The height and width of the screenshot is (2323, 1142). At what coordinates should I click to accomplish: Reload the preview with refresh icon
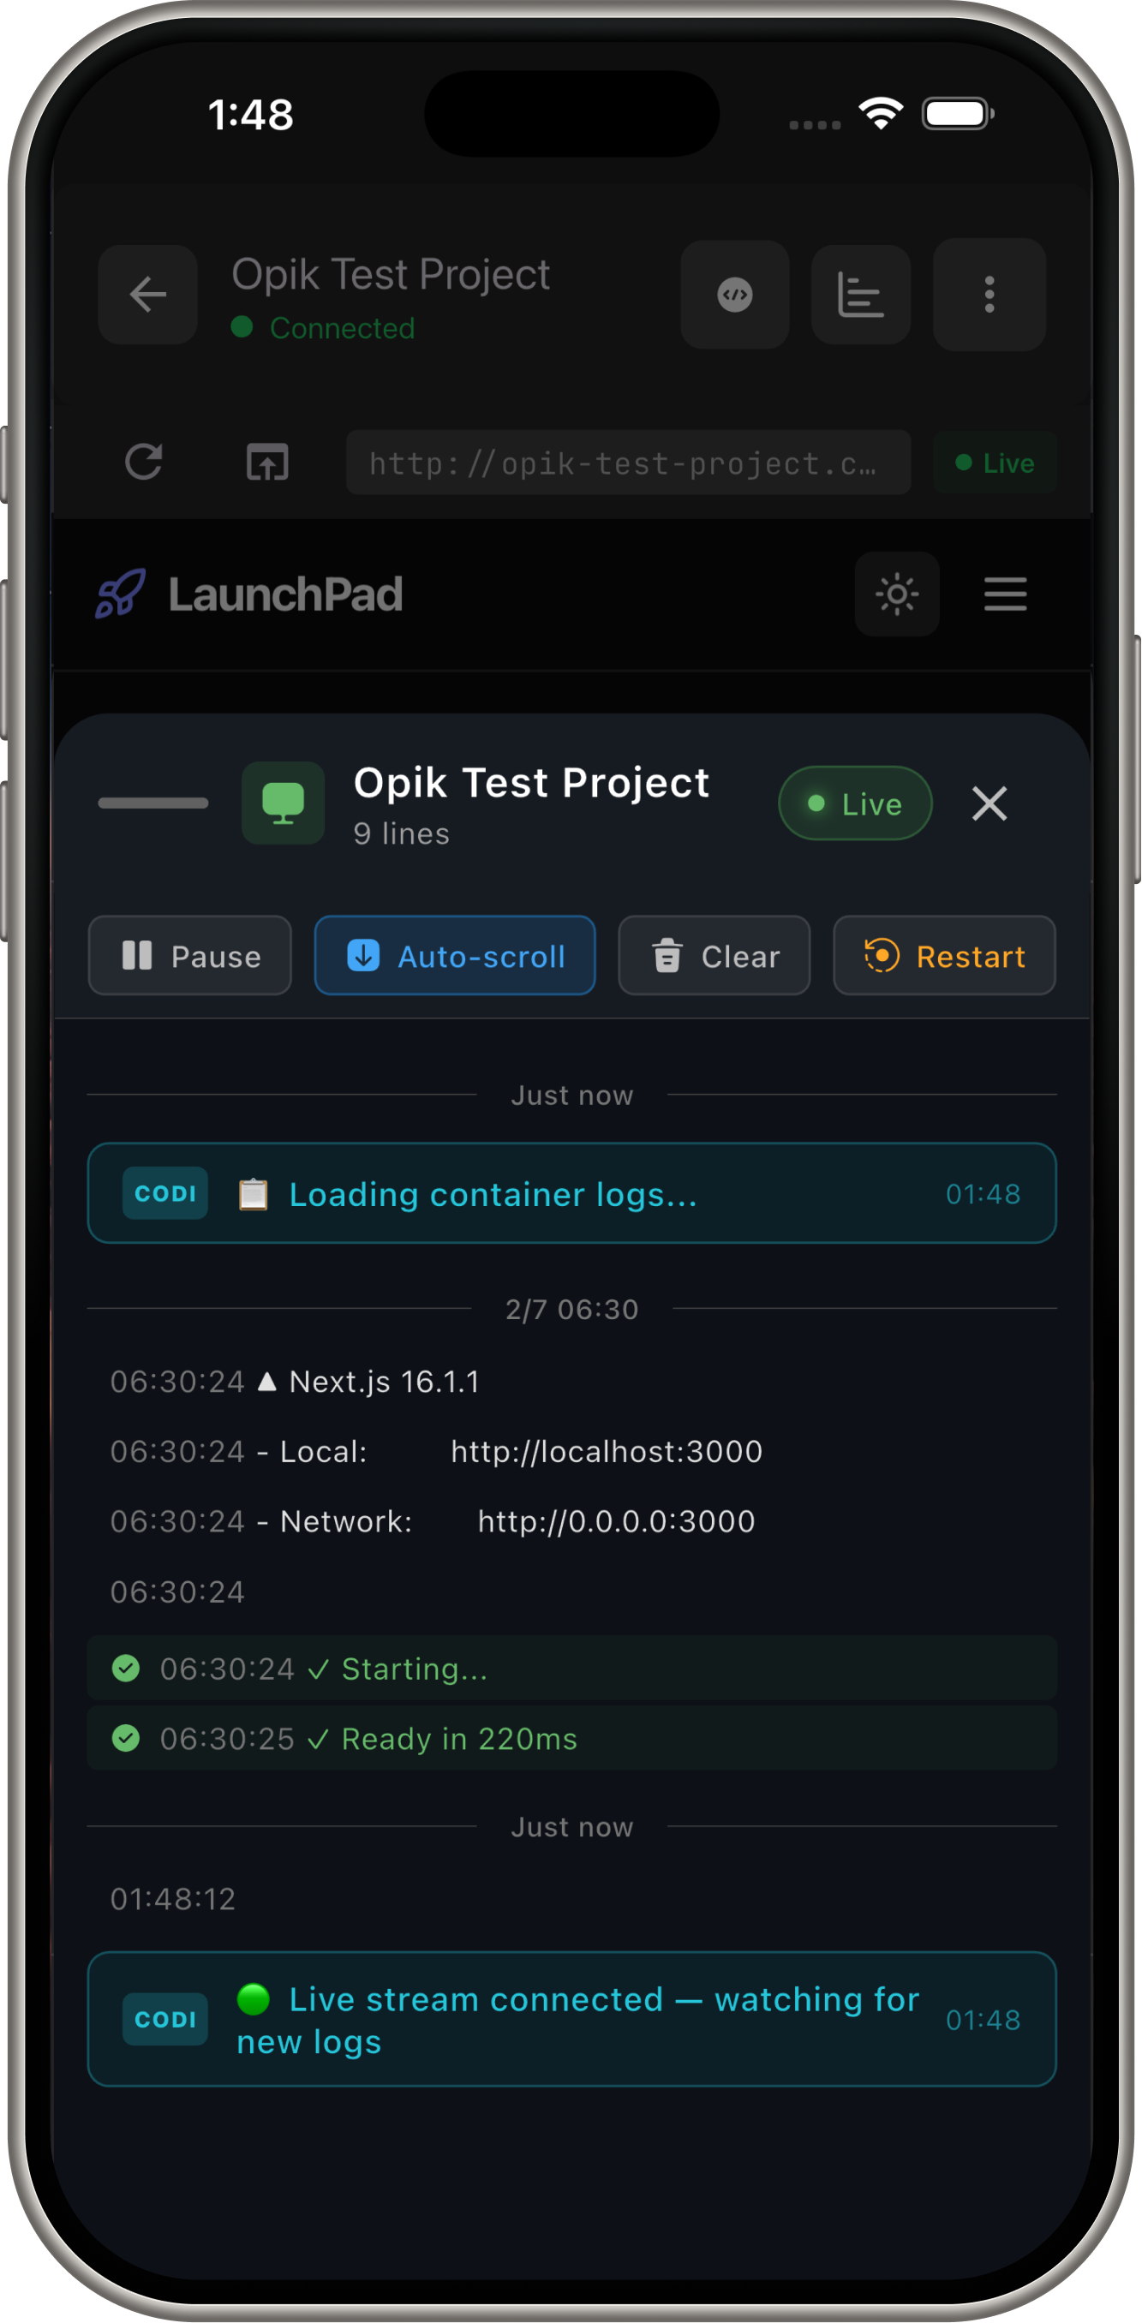(143, 463)
